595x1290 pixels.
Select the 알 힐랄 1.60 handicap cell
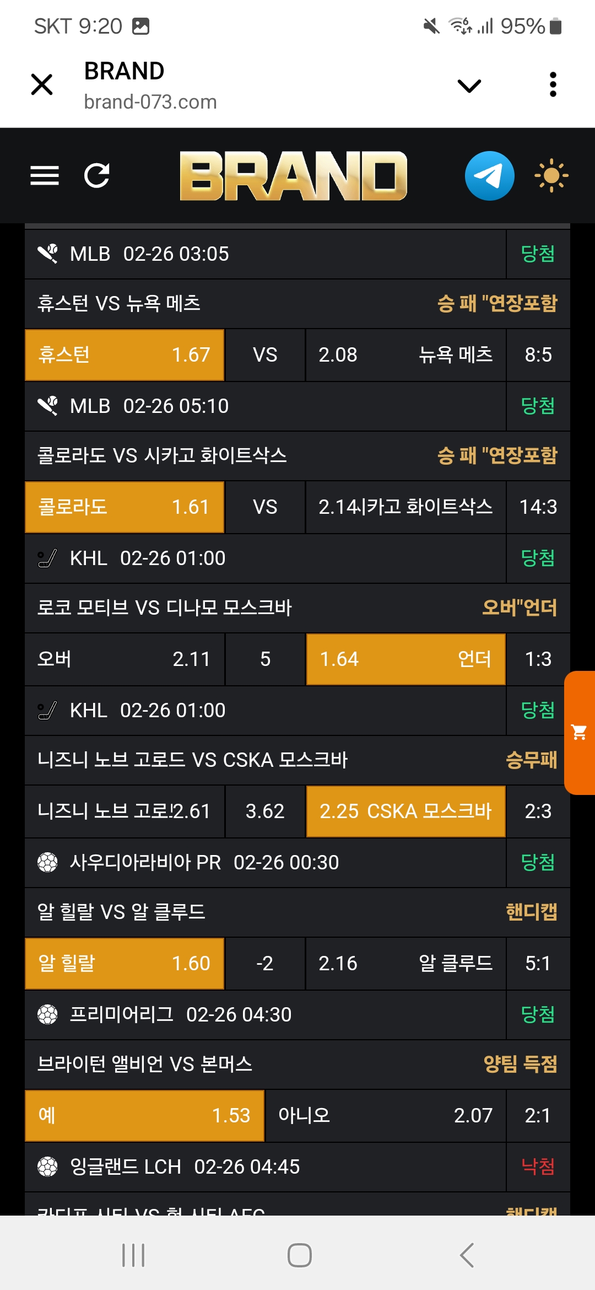click(125, 964)
